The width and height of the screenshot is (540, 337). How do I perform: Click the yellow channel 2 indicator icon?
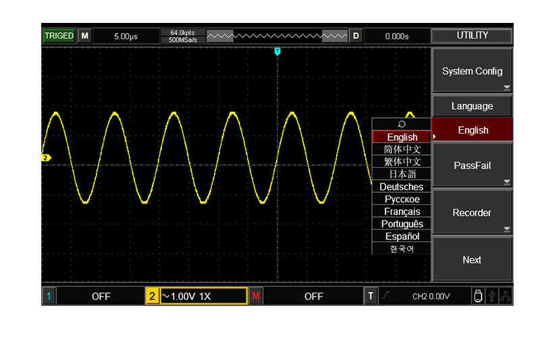[x=153, y=296]
